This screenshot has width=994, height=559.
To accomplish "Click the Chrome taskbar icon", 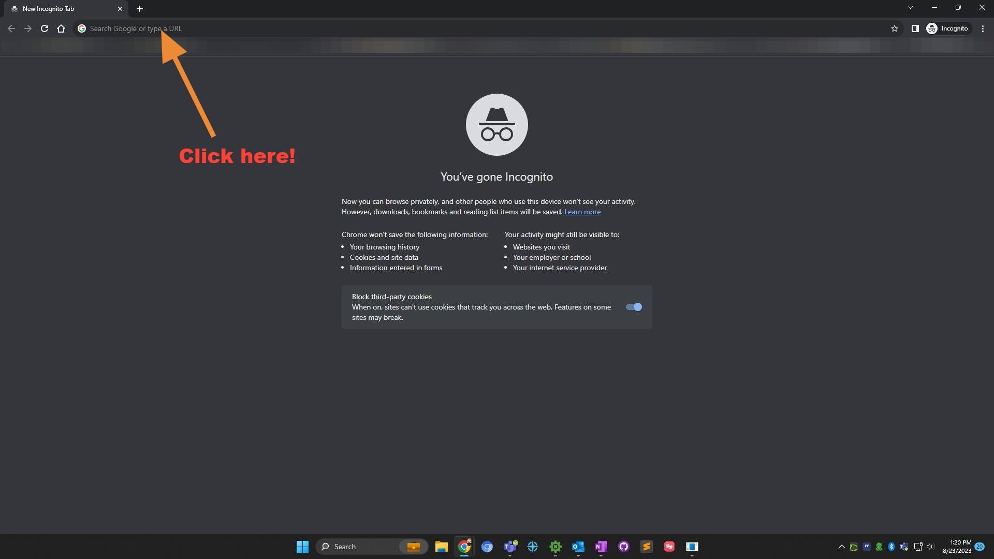I will (464, 547).
